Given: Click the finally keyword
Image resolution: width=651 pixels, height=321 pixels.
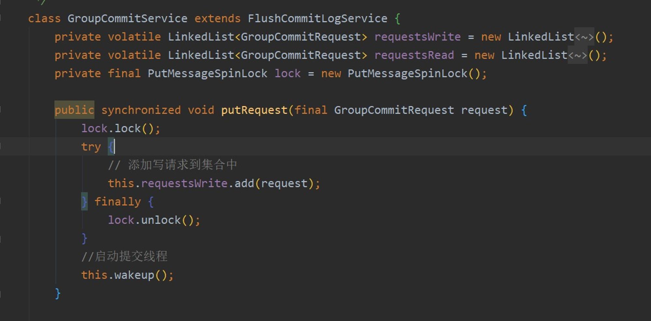Looking at the screenshot, I should [118, 202].
